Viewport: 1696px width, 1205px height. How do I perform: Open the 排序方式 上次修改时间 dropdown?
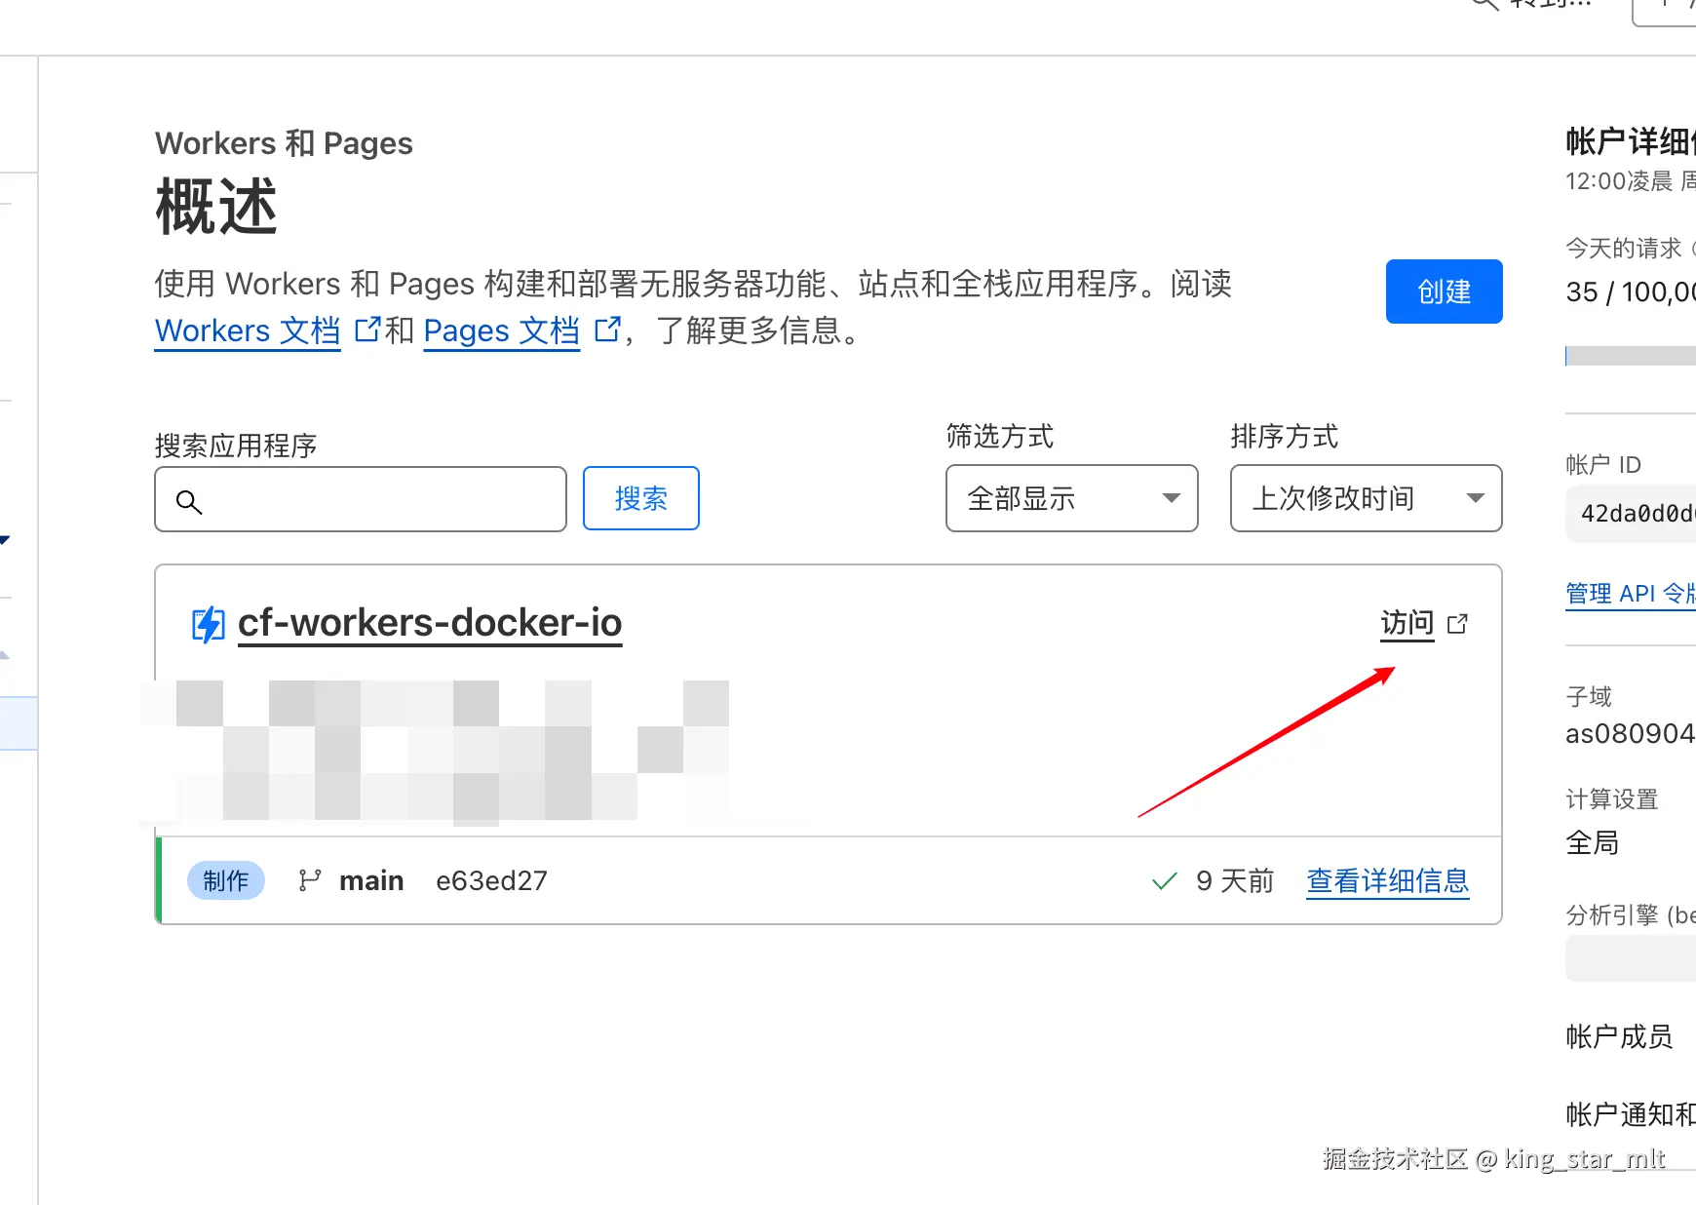point(1366,498)
